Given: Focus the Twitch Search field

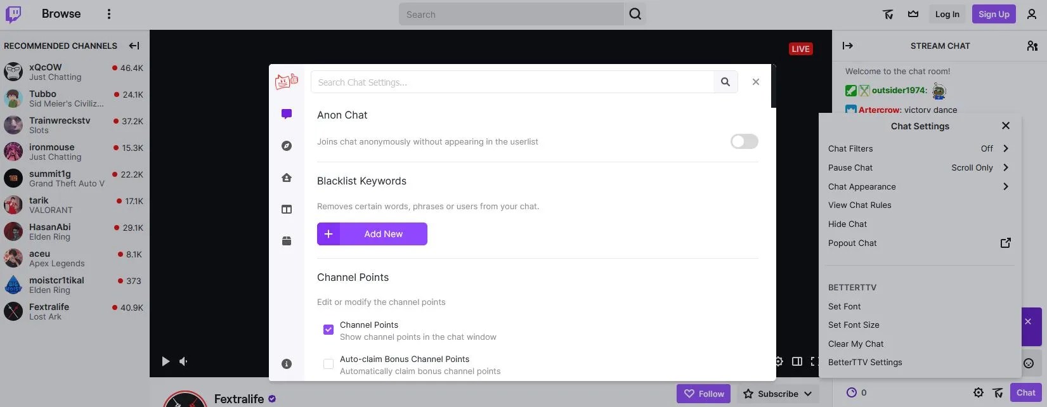Looking at the screenshot, I should tap(511, 14).
